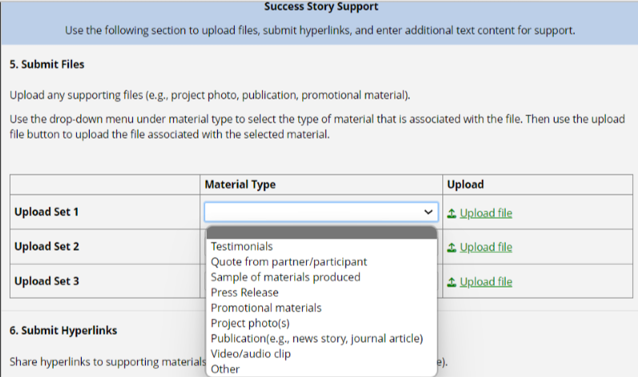The width and height of the screenshot is (638, 377).
Task: Pick Sample of materials produced option
Action: 285,277
